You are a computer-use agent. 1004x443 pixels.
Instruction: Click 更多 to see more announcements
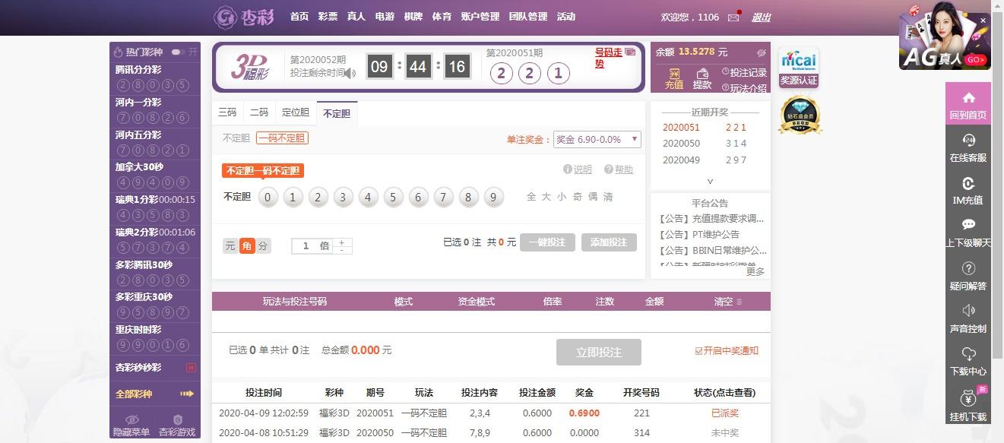(x=755, y=271)
